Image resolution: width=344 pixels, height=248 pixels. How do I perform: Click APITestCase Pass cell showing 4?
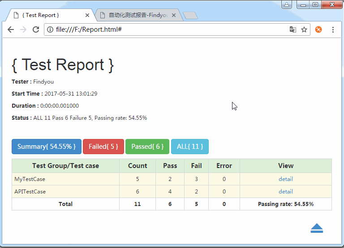(x=170, y=192)
